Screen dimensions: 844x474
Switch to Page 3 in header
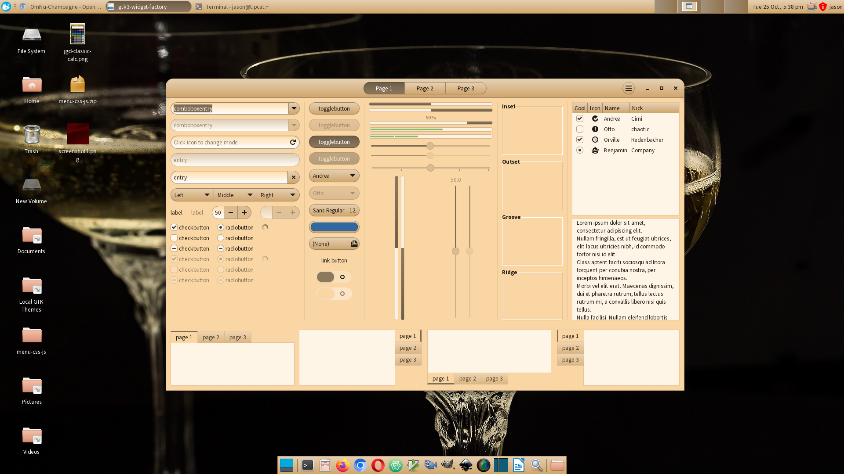click(x=466, y=88)
